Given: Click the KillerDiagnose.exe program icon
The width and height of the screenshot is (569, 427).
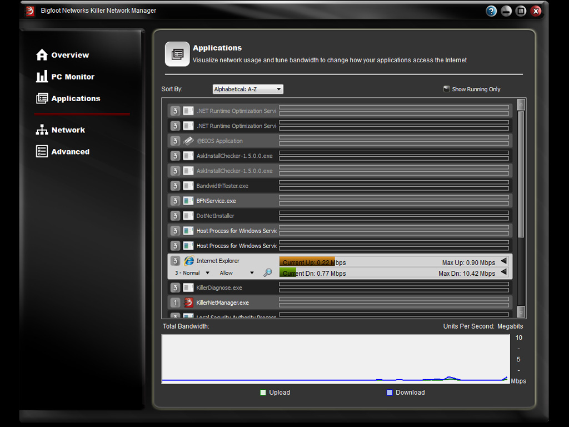Looking at the screenshot, I should click(x=188, y=287).
